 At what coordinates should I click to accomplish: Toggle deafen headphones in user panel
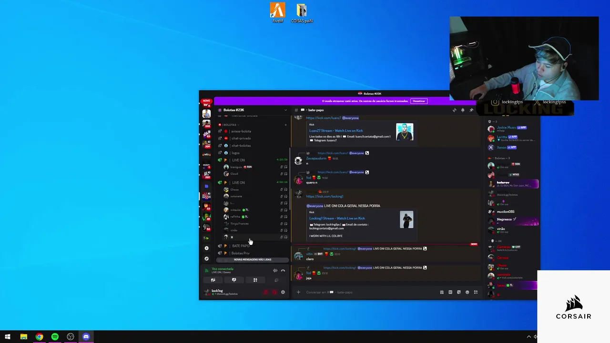[x=274, y=292]
